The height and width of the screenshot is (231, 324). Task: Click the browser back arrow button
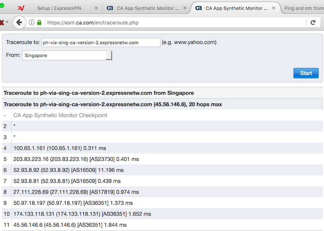point(19,22)
